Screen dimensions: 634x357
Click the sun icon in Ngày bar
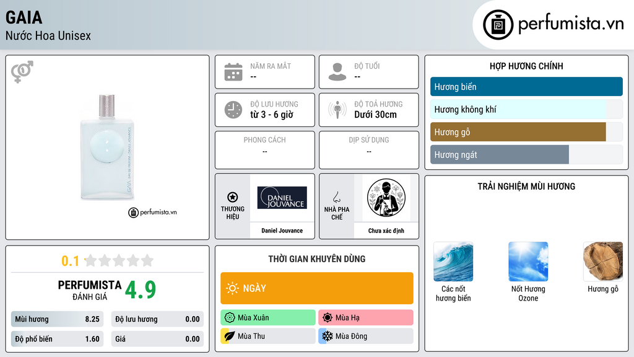click(x=232, y=288)
